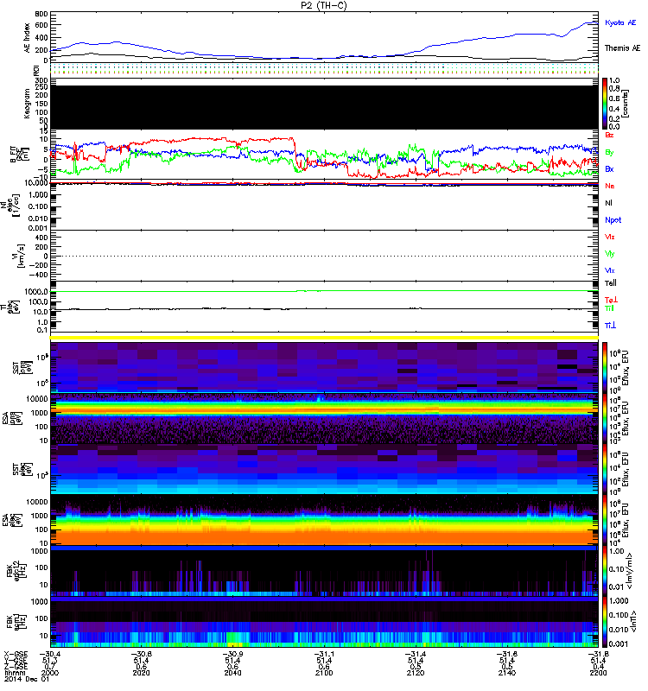Pick the SST electron Eflux color bar
Viewport: 648px width, 691px height.
pyautogui.click(x=605, y=469)
